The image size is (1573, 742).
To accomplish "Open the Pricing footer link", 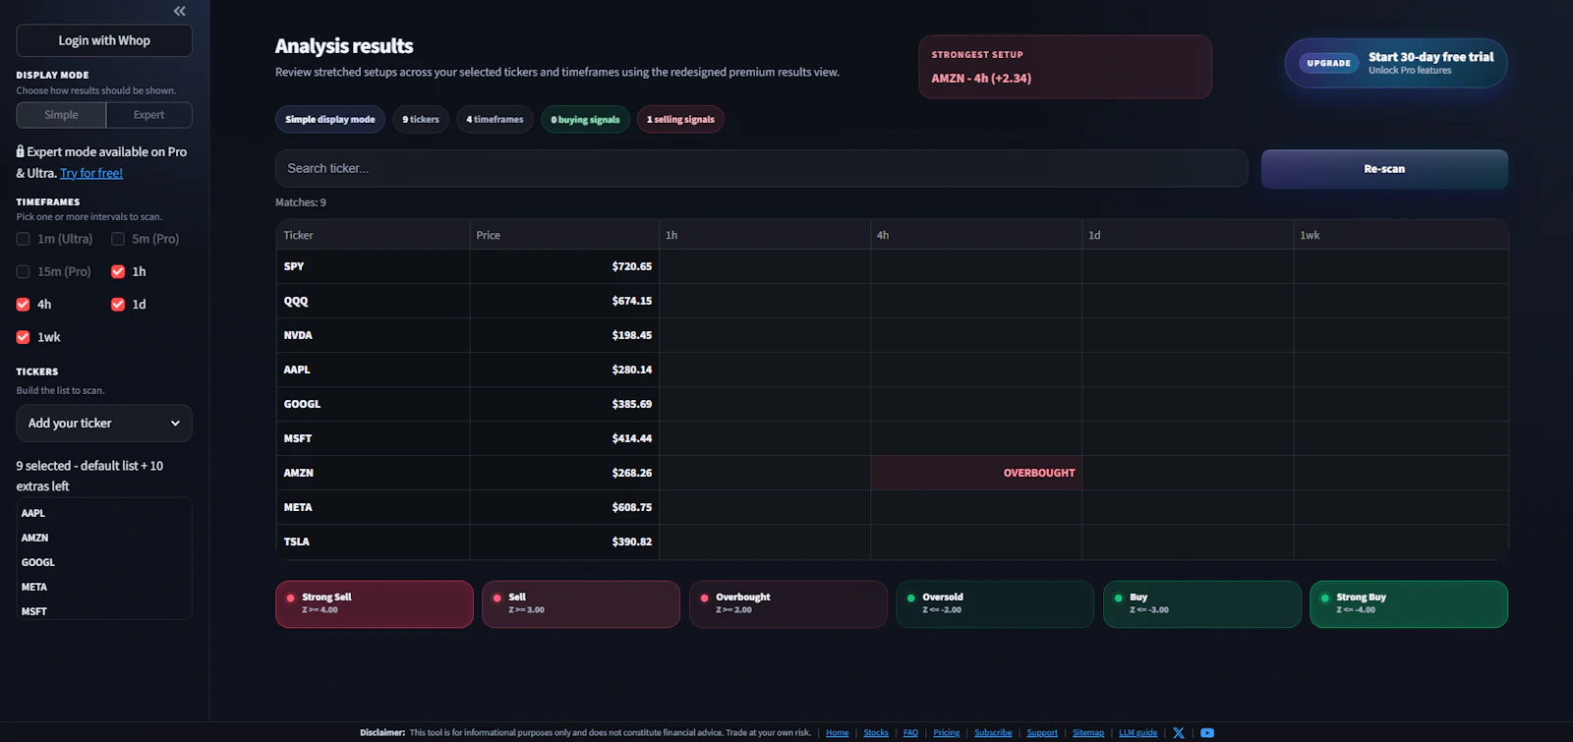I will (x=946, y=733).
